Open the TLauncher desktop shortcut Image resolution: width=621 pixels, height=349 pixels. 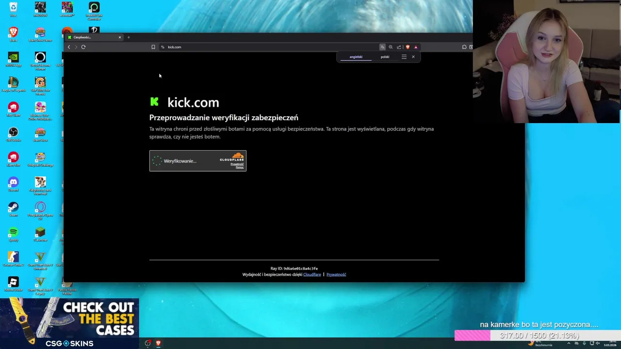40,235
